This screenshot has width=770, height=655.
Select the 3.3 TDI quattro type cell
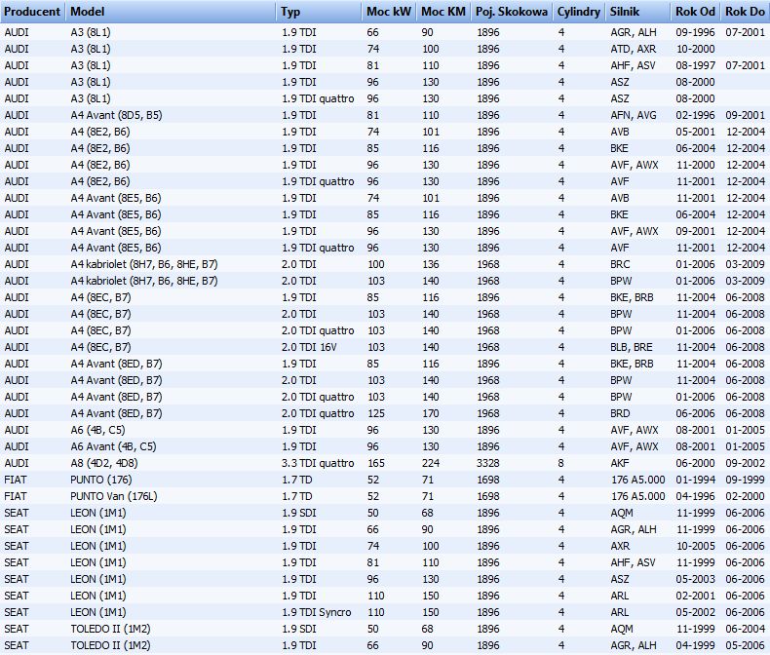(318, 463)
